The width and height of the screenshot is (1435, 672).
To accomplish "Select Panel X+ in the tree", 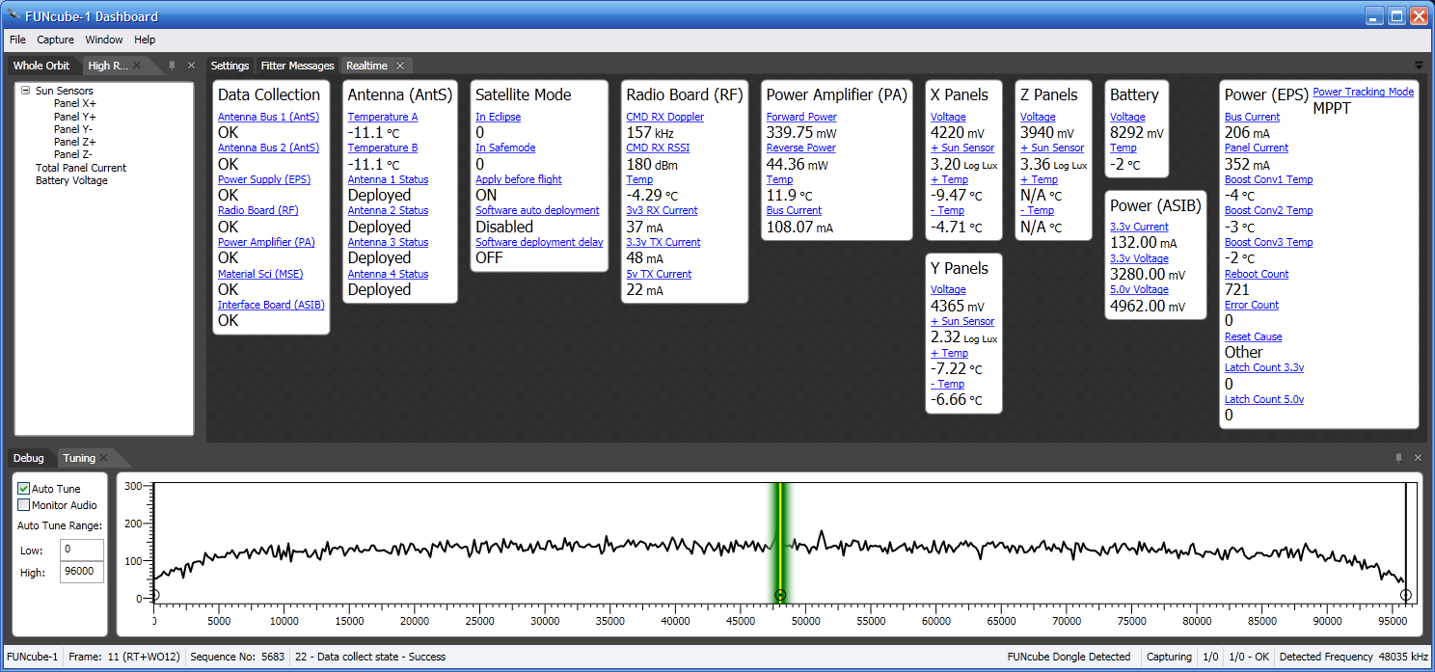I will coord(75,103).
